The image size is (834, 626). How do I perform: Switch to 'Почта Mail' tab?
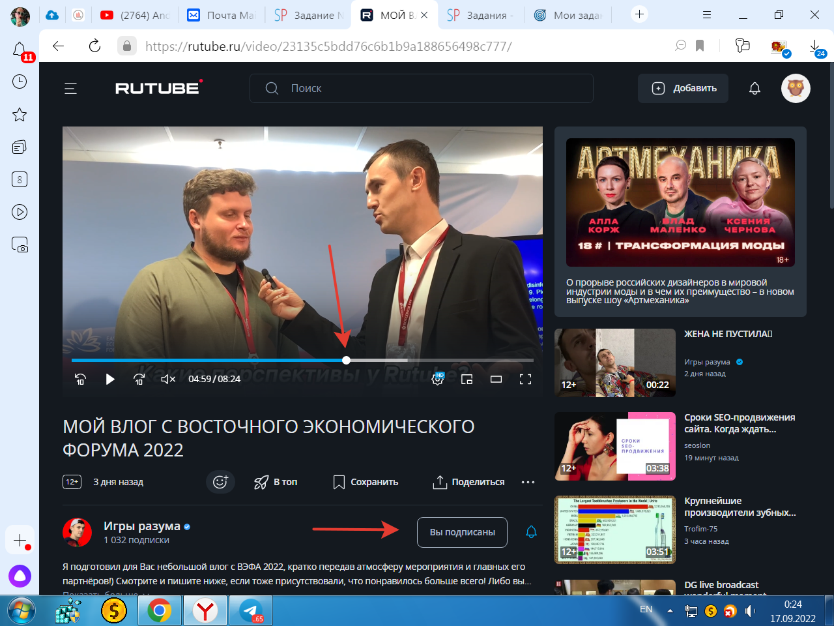click(x=221, y=15)
